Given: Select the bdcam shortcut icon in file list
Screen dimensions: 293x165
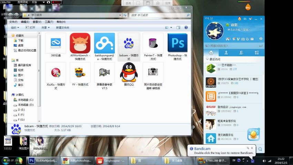Looking at the screenshot, I should pos(129,43).
